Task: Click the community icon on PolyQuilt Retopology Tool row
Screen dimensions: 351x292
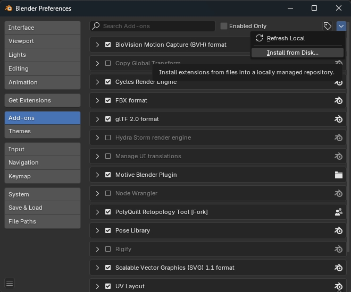Action: 338,212
